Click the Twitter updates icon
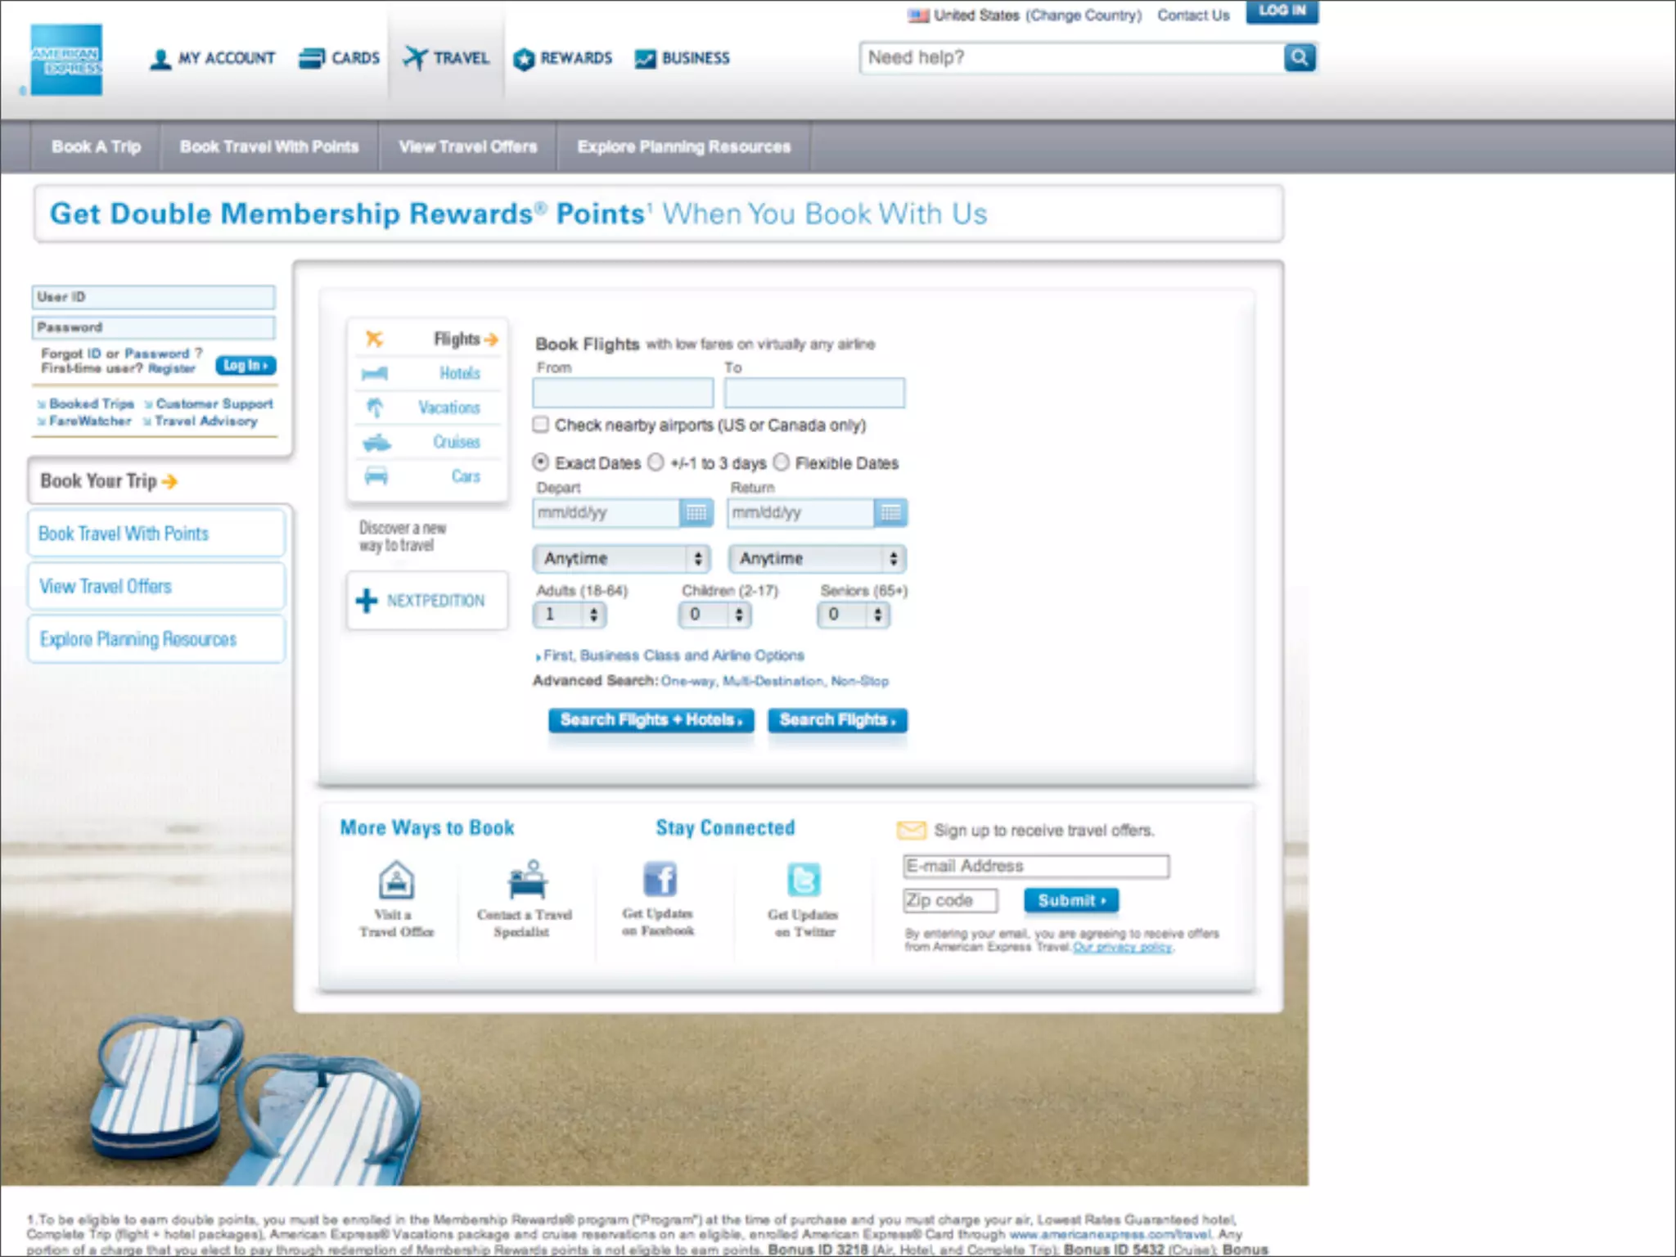The height and width of the screenshot is (1257, 1676). point(804,880)
